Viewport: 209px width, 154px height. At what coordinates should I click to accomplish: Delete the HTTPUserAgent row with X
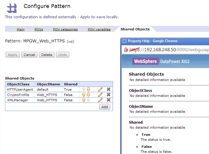(x=108, y=90)
